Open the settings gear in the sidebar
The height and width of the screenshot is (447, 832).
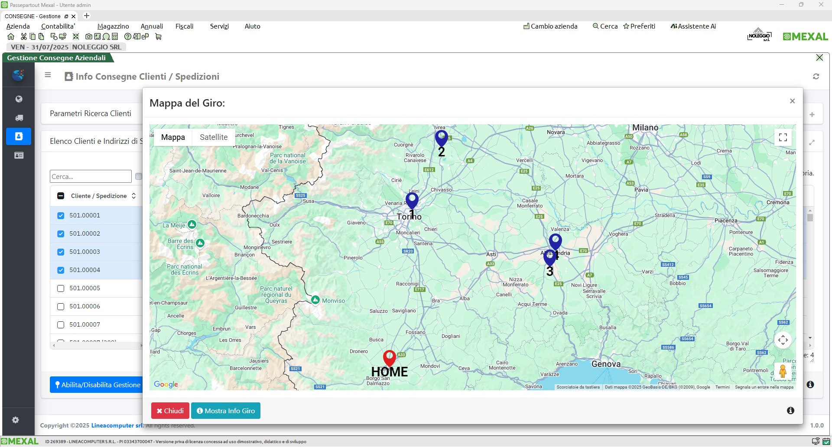point(16,420)
